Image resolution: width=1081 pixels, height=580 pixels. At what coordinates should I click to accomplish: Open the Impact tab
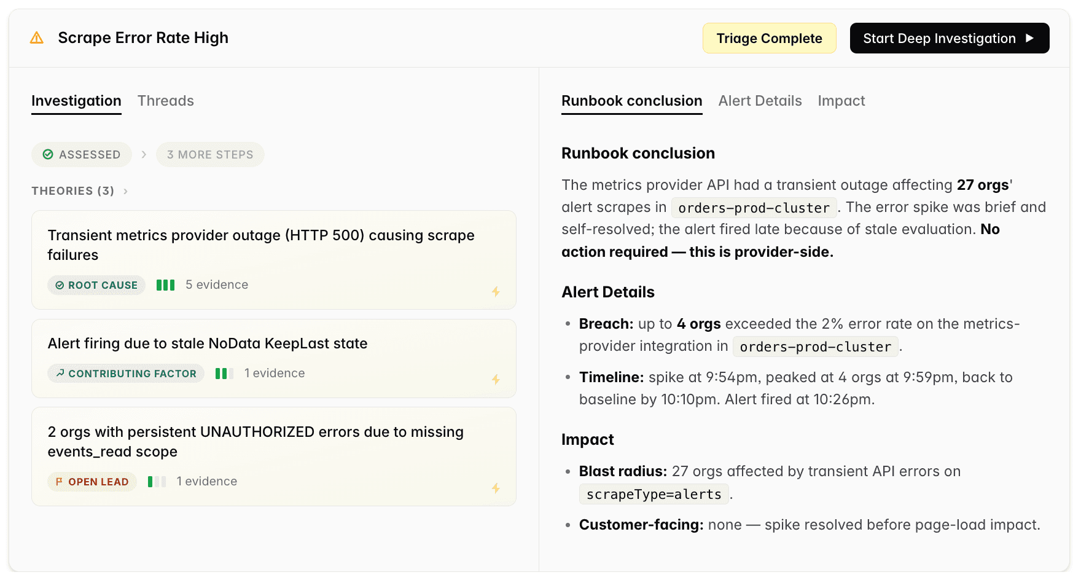841,101
